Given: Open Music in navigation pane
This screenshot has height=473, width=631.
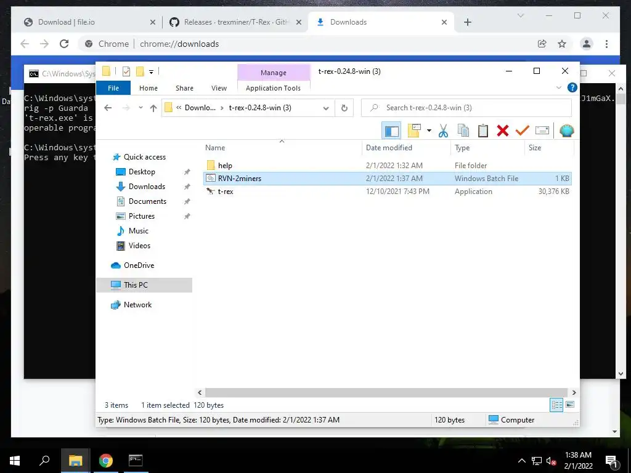Looking at the screenshot, I should pyautogui.click(x=139, y=231).
